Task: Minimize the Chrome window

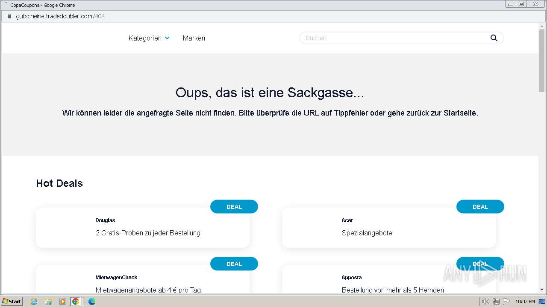Action: point(511,4)
